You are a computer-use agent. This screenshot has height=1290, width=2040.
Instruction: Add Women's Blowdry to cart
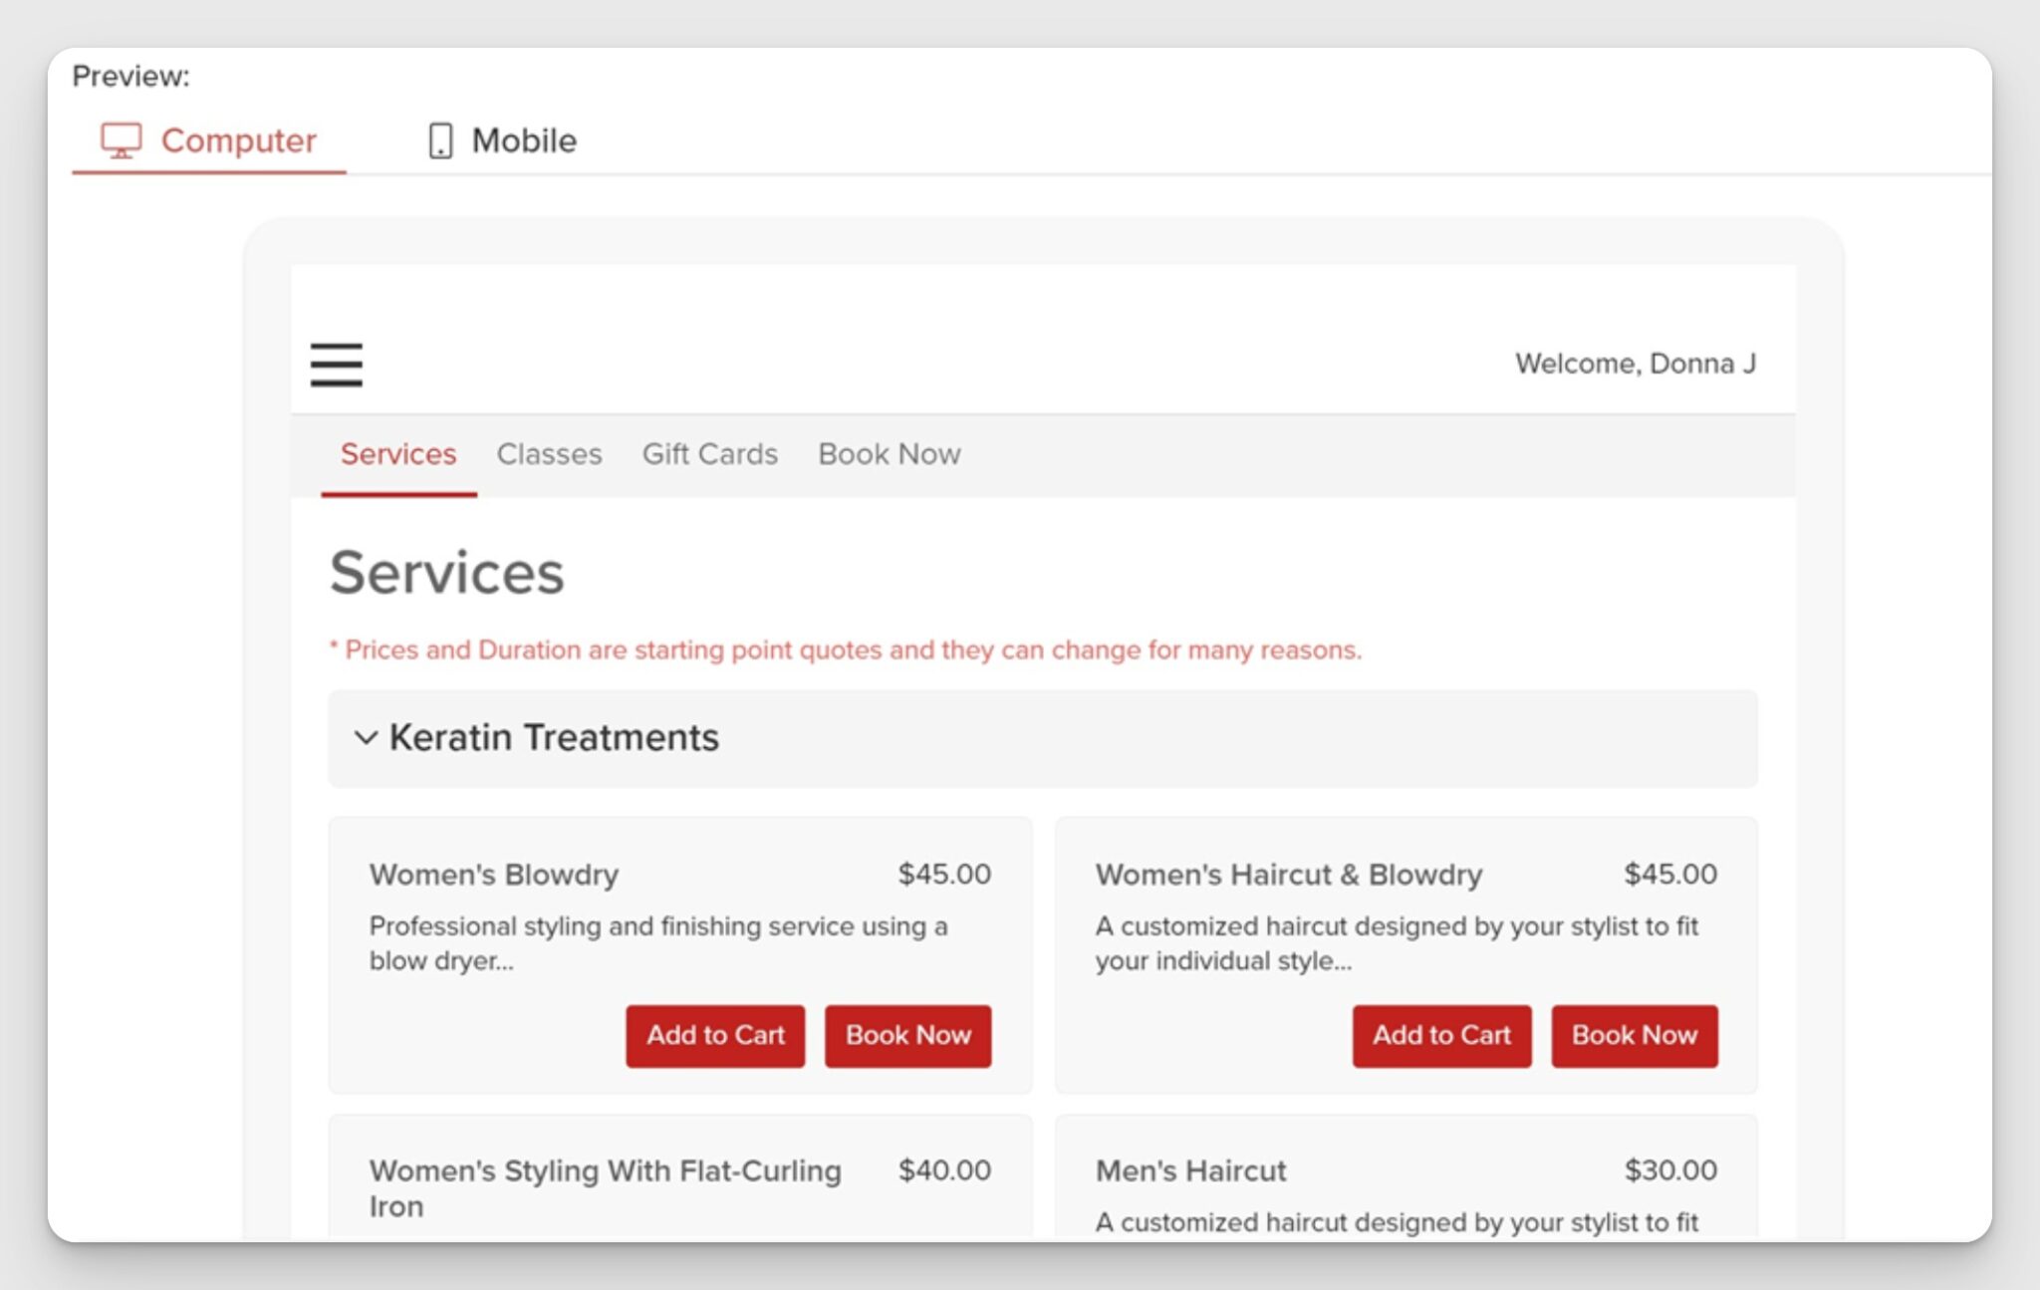714,1035
